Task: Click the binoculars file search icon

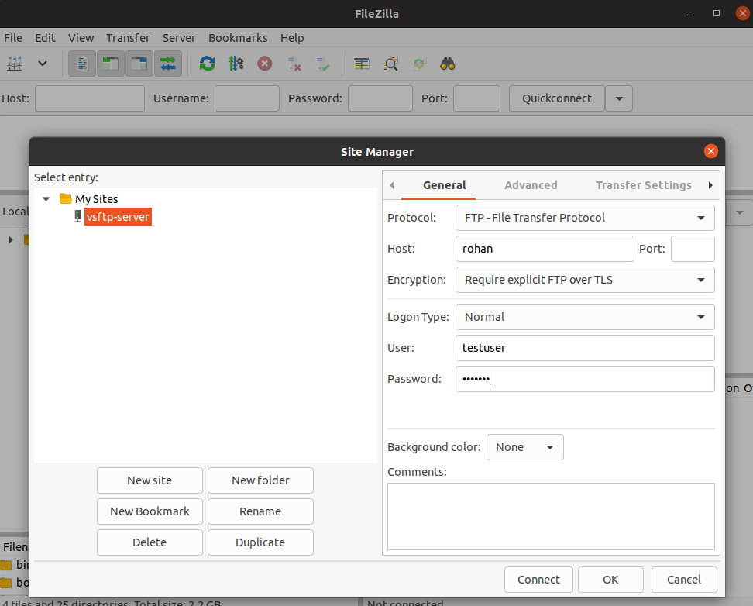Action: tap(448, 64)
